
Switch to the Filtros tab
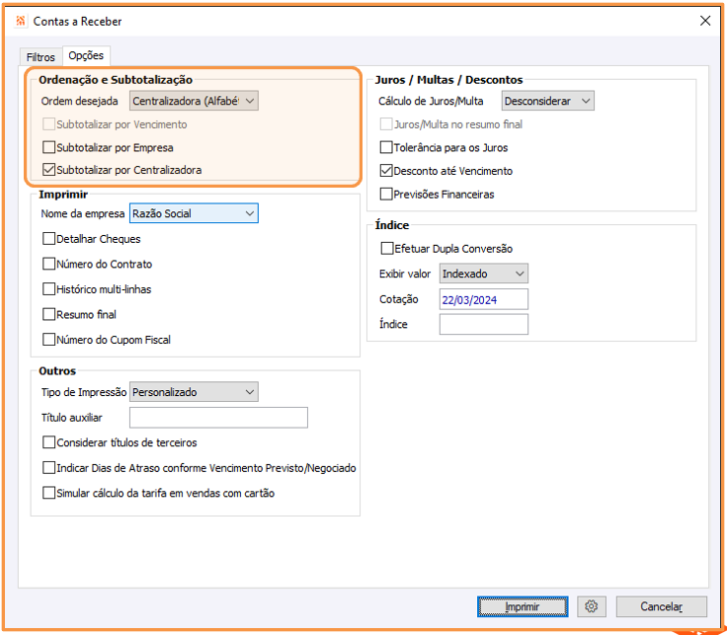40,57
